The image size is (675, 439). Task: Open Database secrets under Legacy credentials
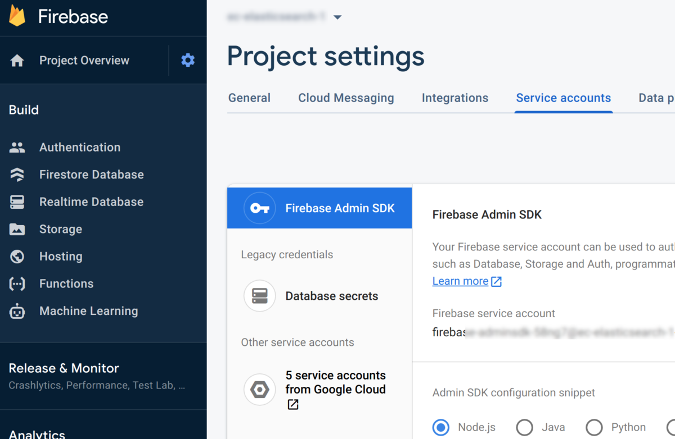(x=331, y=296)
